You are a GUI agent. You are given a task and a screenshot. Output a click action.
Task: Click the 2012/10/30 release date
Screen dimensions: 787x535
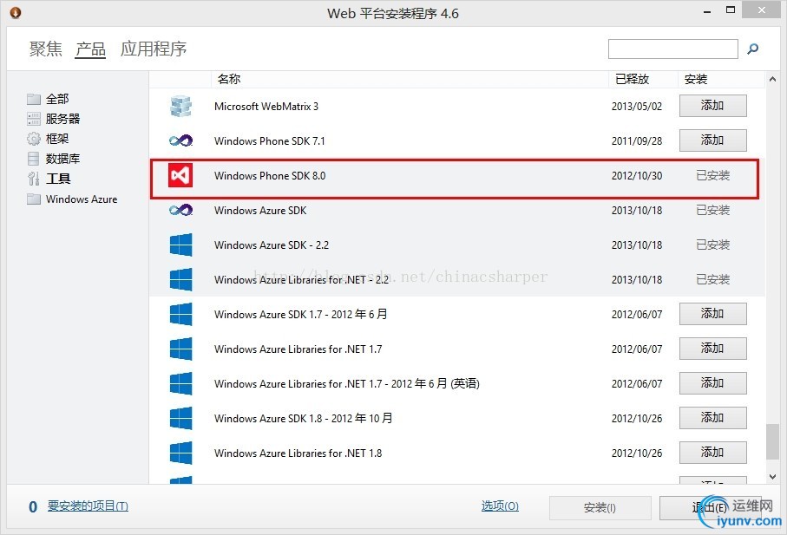(637, 175)
